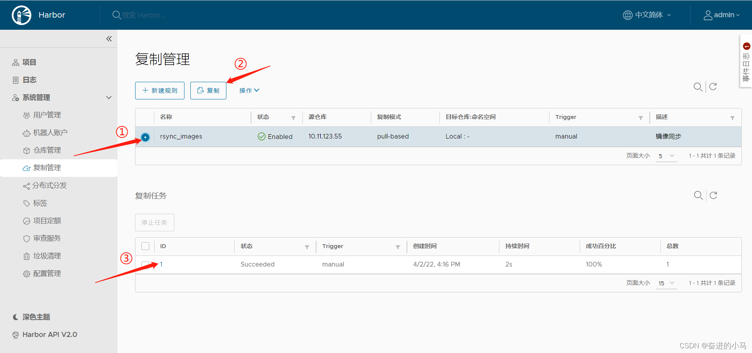Collapse the sidebar with double chevron

[x=109, y=38]
